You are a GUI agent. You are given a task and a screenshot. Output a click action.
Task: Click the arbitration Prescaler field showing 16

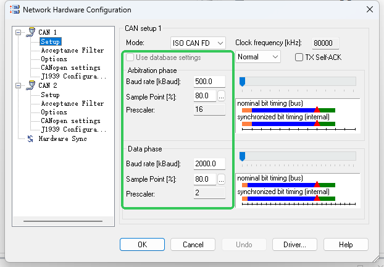click(x=209, y=109)
